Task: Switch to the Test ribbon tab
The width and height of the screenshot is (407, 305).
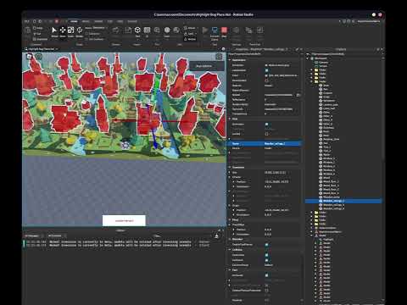Action: click(110, 21)
